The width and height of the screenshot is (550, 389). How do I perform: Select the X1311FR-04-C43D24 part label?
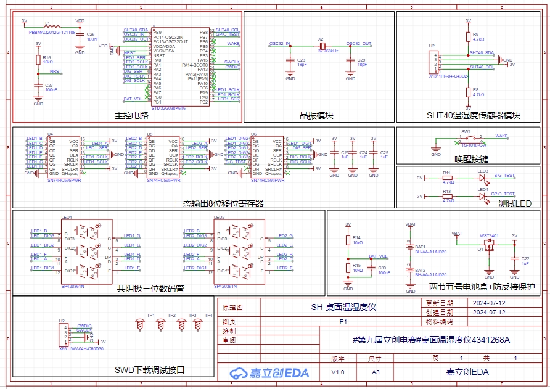coord(449,76)
